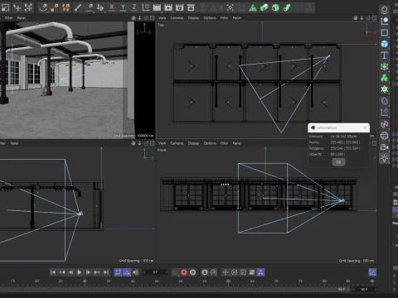
Task: Click the preview range end field 90 F
Action: 341,290
